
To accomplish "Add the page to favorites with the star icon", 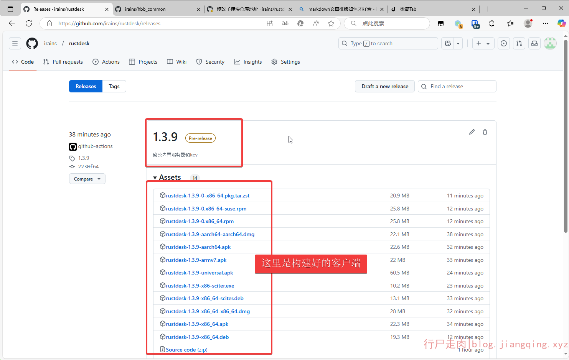I will [x=331, y=23].
